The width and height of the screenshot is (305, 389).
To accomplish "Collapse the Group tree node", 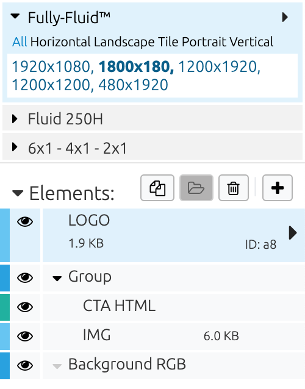I will coord(57,279).
